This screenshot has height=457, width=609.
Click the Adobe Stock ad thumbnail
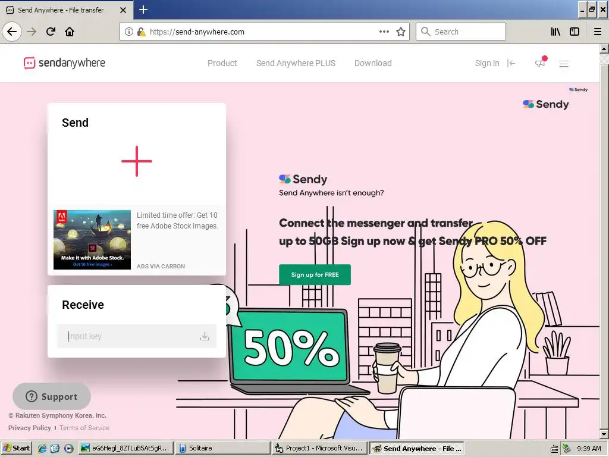coord(92,240)
